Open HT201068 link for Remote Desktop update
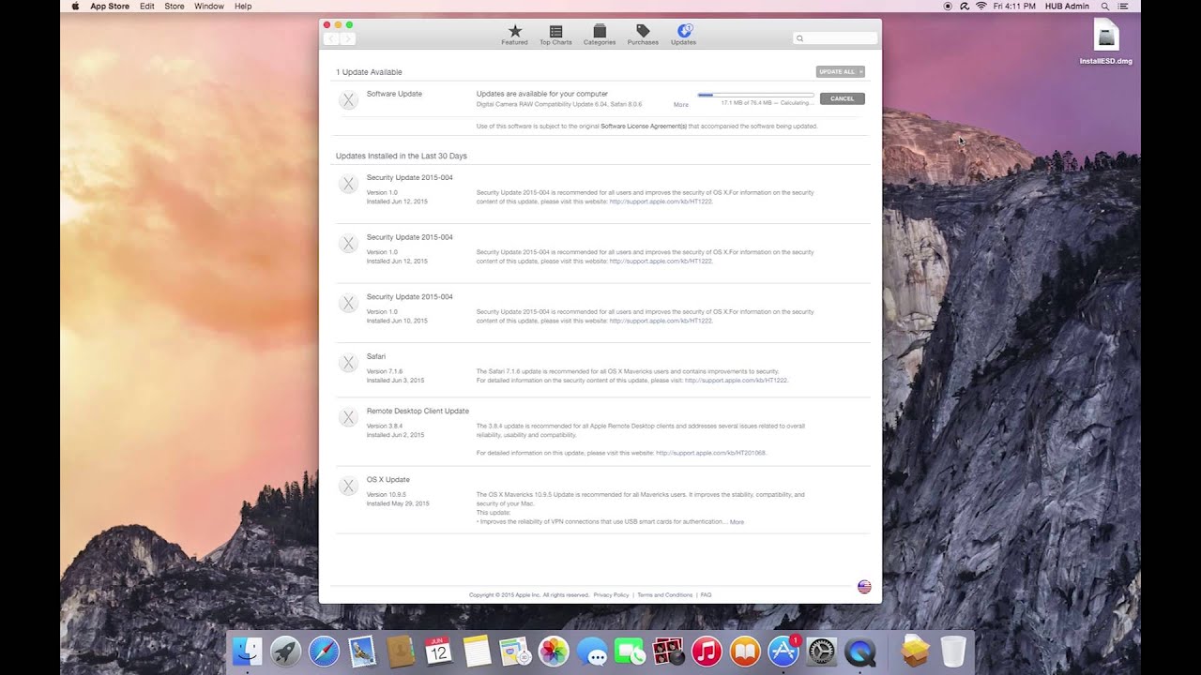This screenshot has height=675, width=1201. (x=710, y=453)
